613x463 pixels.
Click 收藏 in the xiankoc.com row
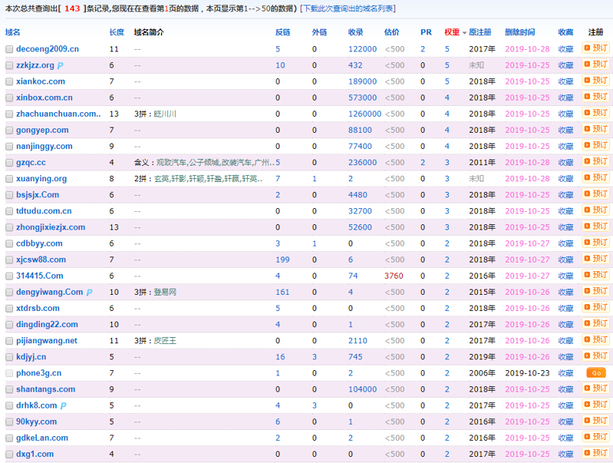(565, 81)
